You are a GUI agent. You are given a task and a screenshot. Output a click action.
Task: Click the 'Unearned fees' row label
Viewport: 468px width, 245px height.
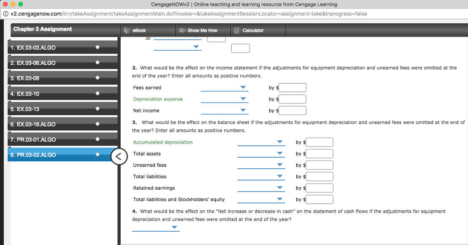pyautogui.click(x=150, y=165)
